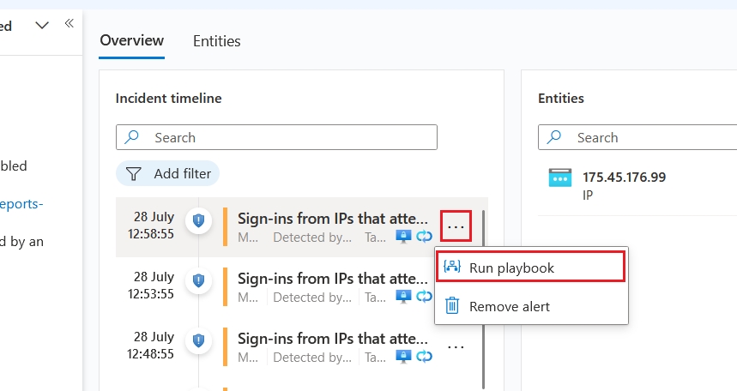The image size is (737, 391).
Task: Click shield icon for 12:53:55 alert
Action: pyautogui.click(x=199, y=280)
